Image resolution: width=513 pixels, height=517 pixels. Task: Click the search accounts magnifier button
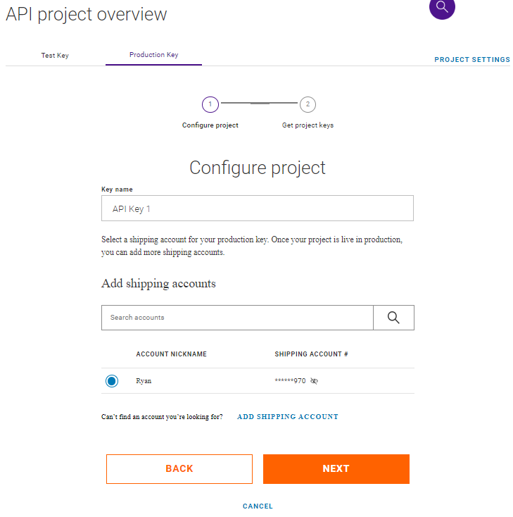[393, 318]
